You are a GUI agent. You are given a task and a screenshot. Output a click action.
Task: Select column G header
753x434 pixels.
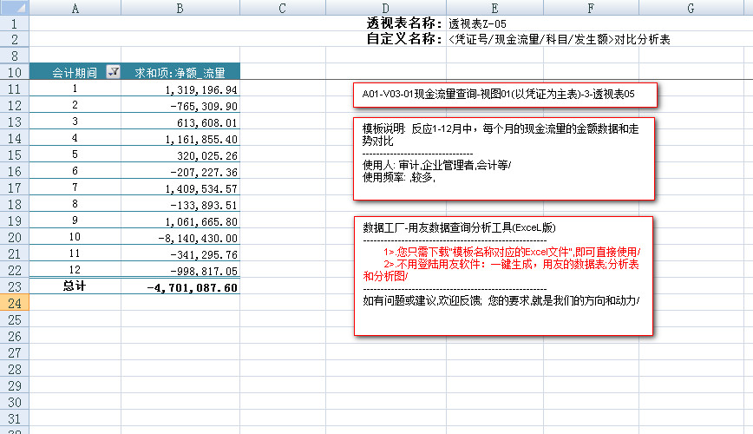(x=690, y=8)
